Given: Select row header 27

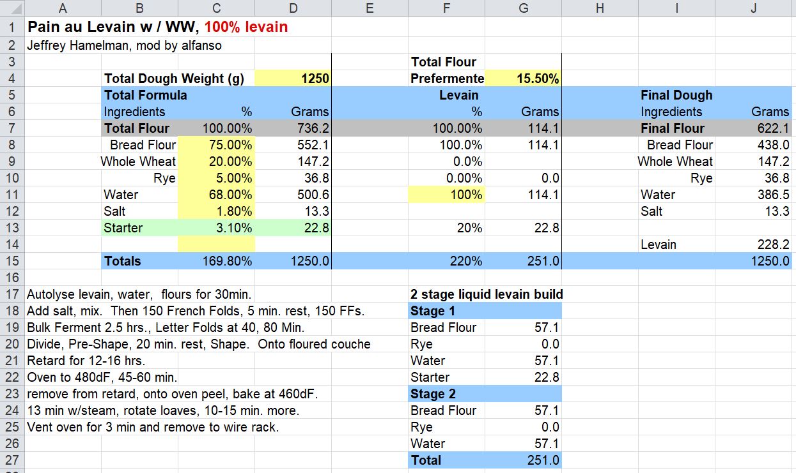Looking at the screenshot, I should pyautogui.click(x=12, y=460).
